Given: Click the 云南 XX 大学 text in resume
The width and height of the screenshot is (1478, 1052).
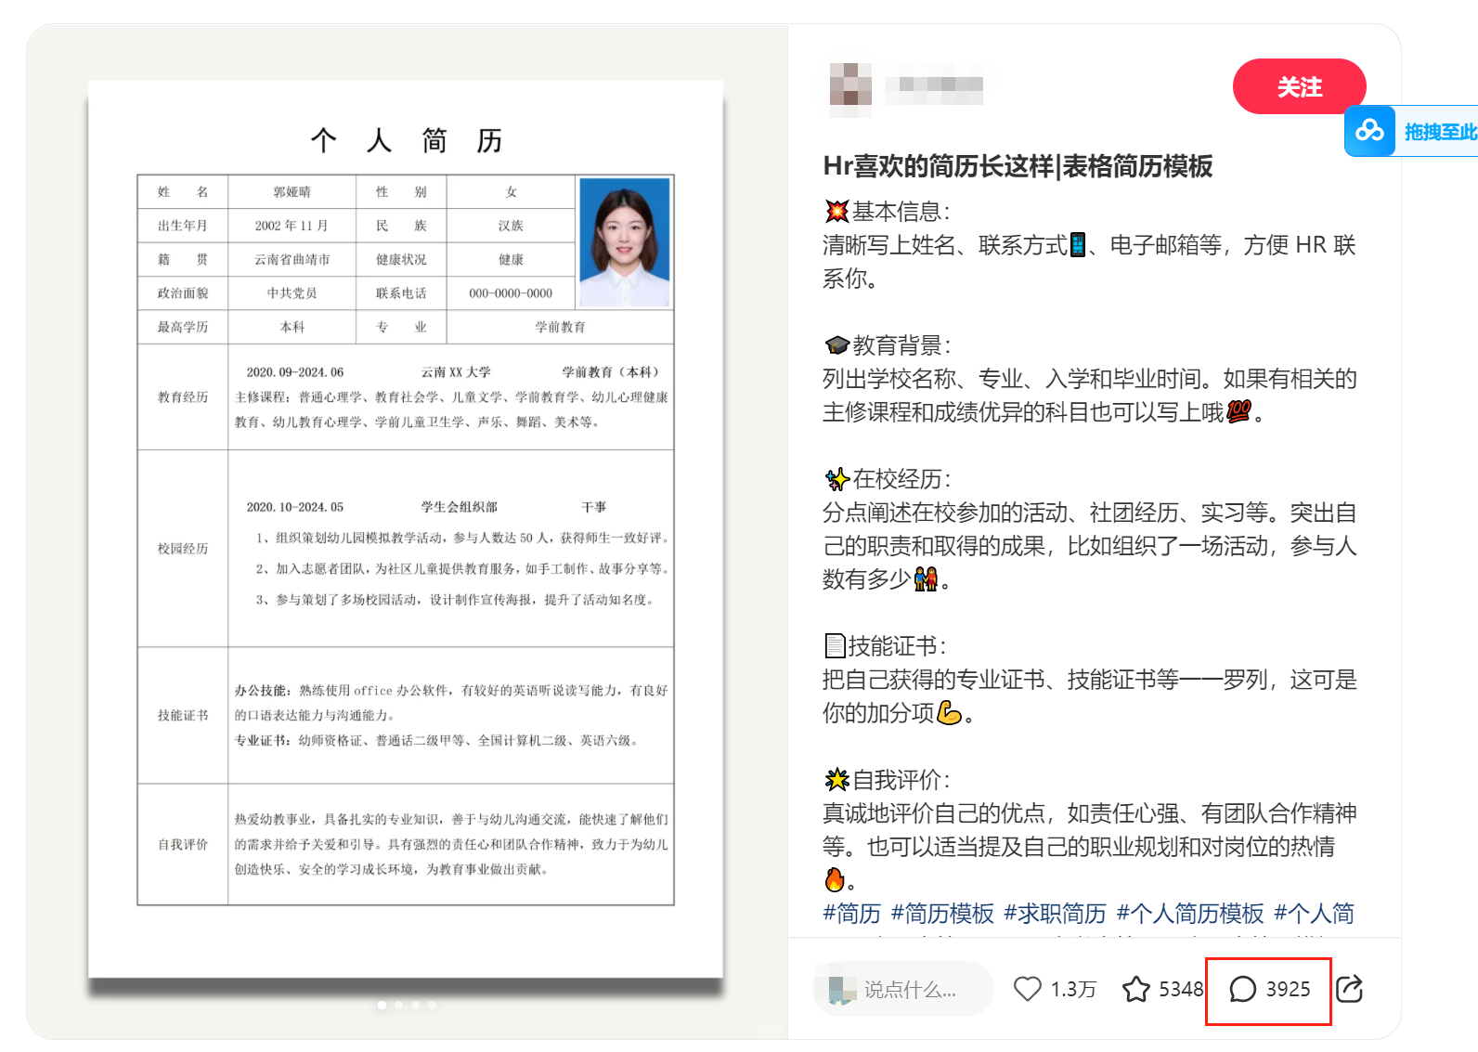Looking at the screenshot, I should pyautogui.click(x=456, y=372).
